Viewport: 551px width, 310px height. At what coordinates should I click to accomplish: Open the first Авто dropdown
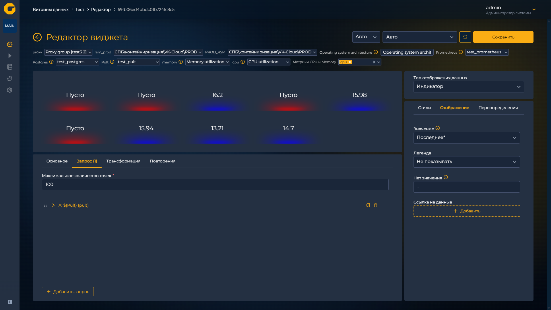coord(366,37)
